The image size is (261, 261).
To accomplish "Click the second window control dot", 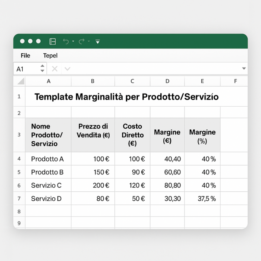I will (30, 41).
